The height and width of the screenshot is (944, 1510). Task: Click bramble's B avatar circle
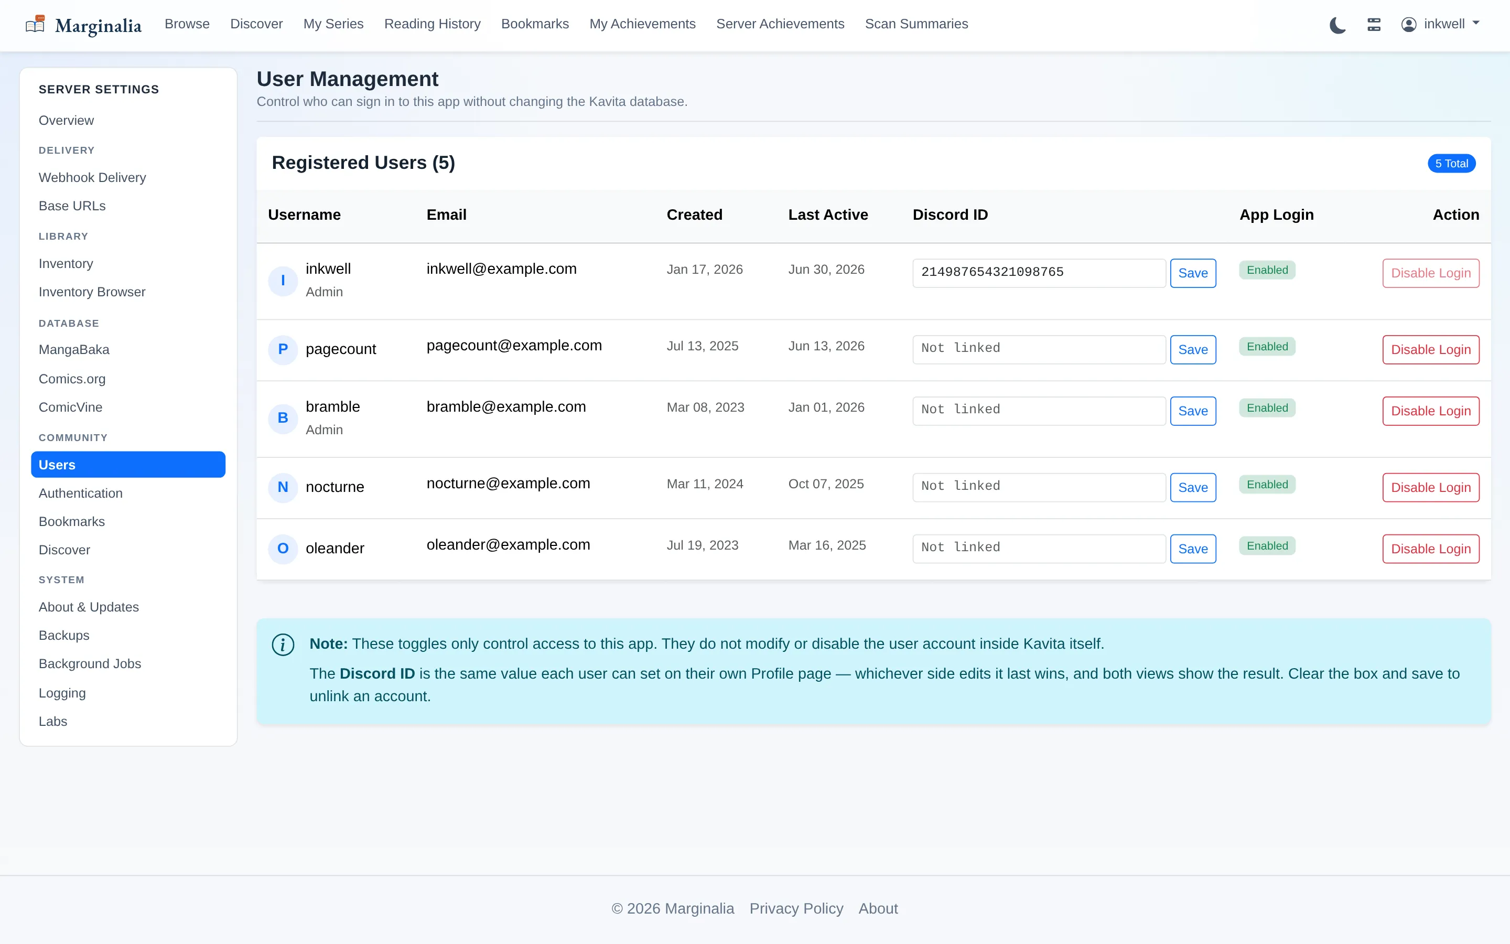[x=283, y=419]
